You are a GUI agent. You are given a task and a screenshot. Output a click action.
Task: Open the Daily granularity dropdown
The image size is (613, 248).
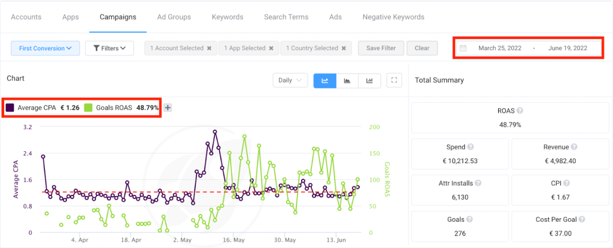point(290,81)
